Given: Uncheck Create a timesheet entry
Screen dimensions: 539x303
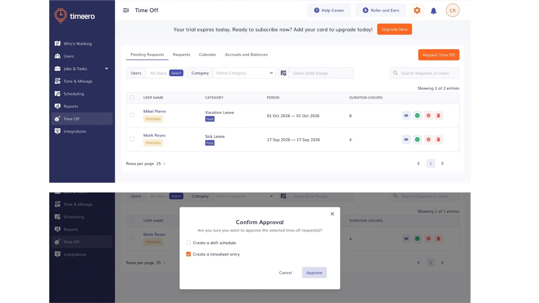Looking at the screenshot, I should point(189,254).
